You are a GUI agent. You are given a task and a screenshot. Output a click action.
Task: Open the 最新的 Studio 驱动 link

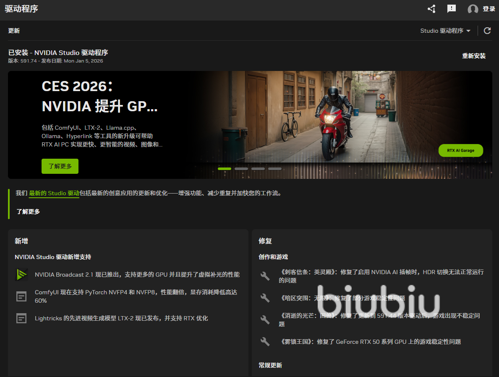54,193
